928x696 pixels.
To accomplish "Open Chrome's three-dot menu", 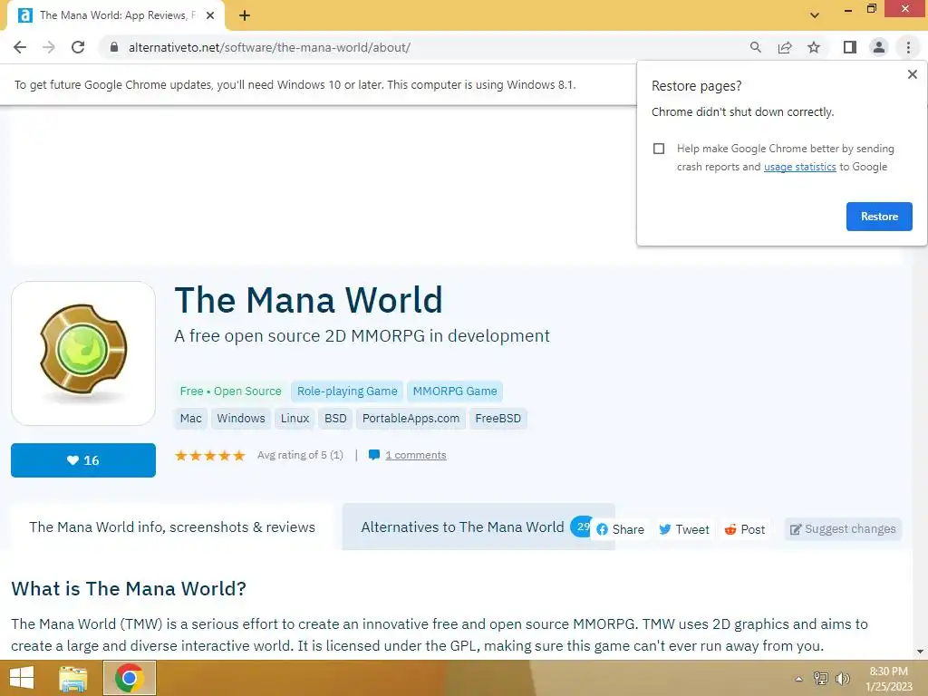I will pos(908,47).
